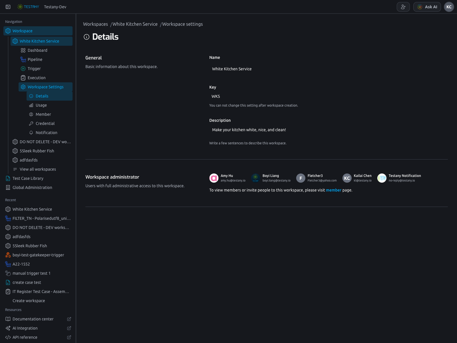
Task: Open 5Sleek Rubber Fish workspace in navigation
Action: point(41,151)
